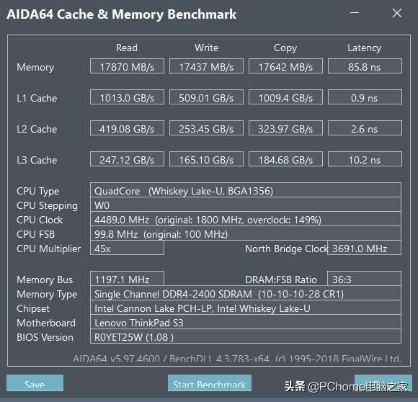Click the L1 Cache Write 509.01 GB/s field

[206, 97]
